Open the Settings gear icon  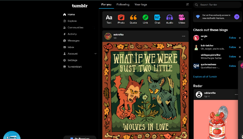tap(64, 60)
